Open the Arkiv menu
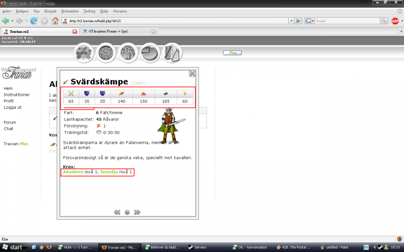Image resolution: width=404 pixels, height=252 pixels. (7, 11)
